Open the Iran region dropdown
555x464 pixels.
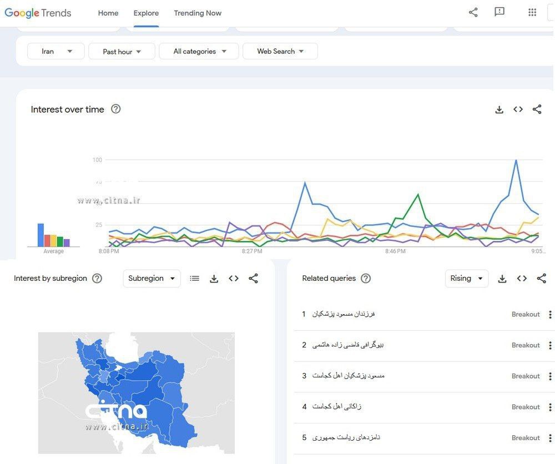coord(55,51)
